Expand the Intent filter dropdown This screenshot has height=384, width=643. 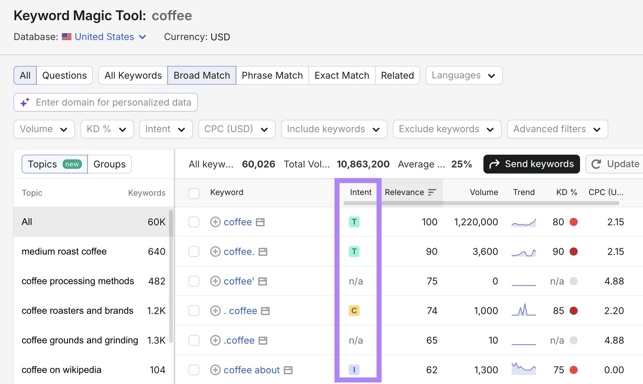tap(166, 129)
